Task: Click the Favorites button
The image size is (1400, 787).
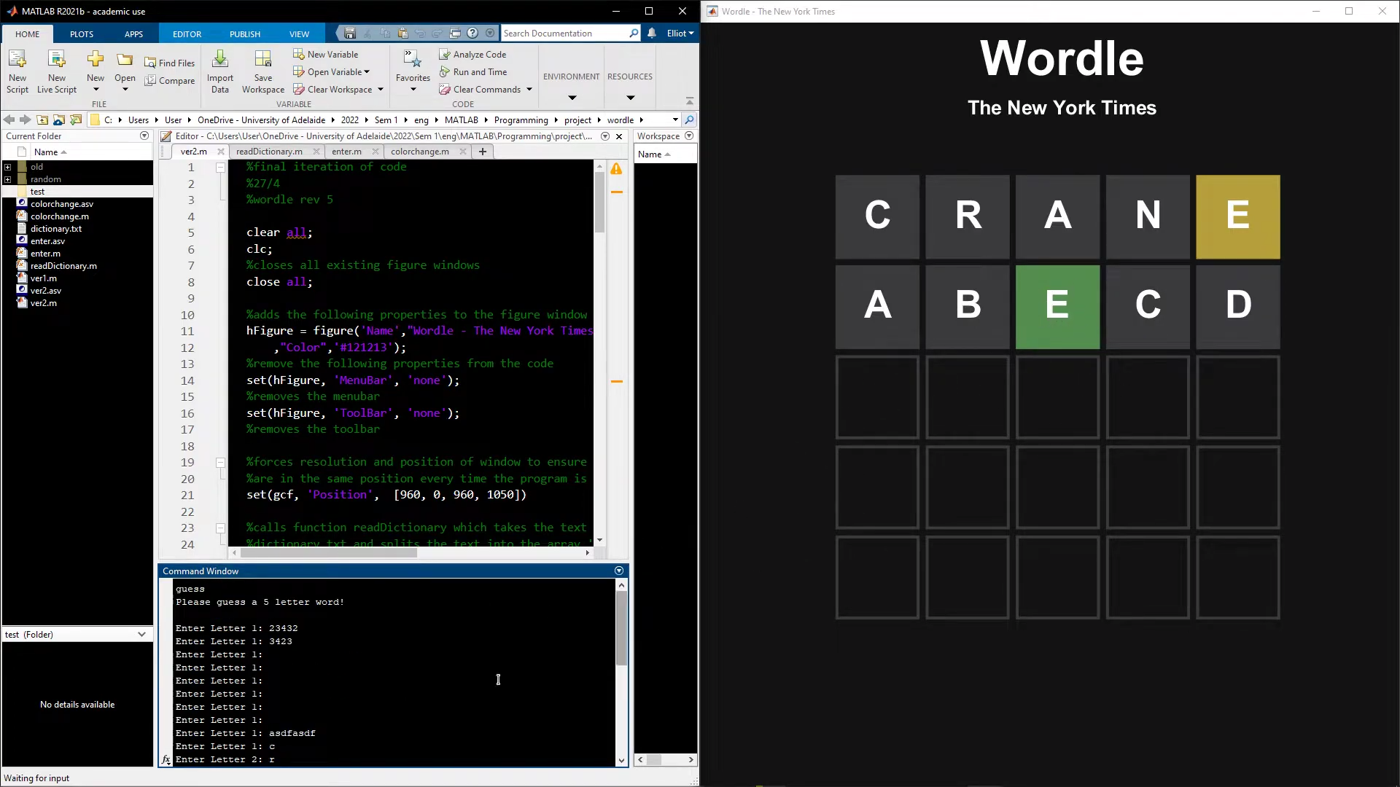Action: tap(413, 71)
